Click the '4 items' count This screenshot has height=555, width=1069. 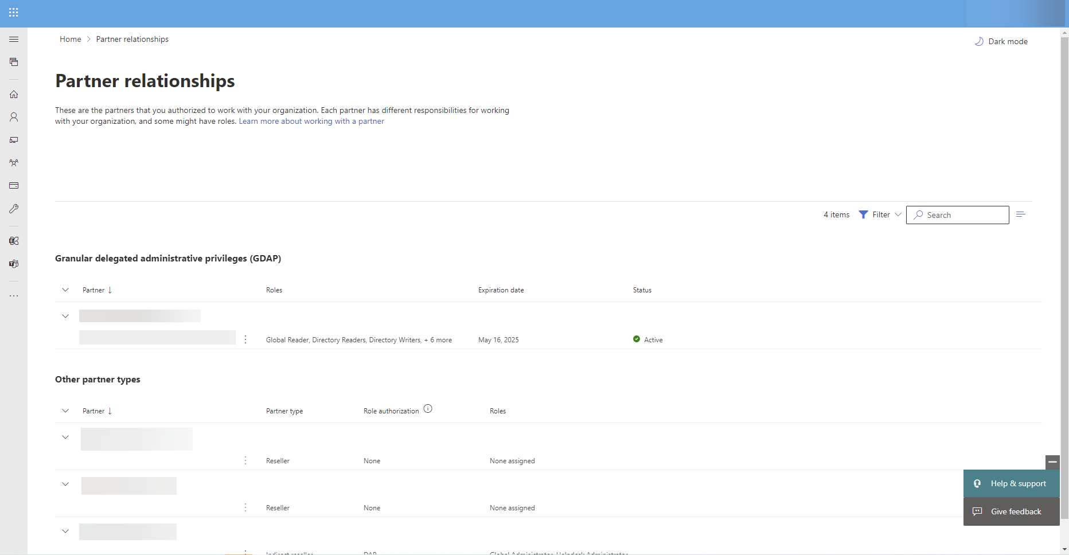(x=837, y=214)
